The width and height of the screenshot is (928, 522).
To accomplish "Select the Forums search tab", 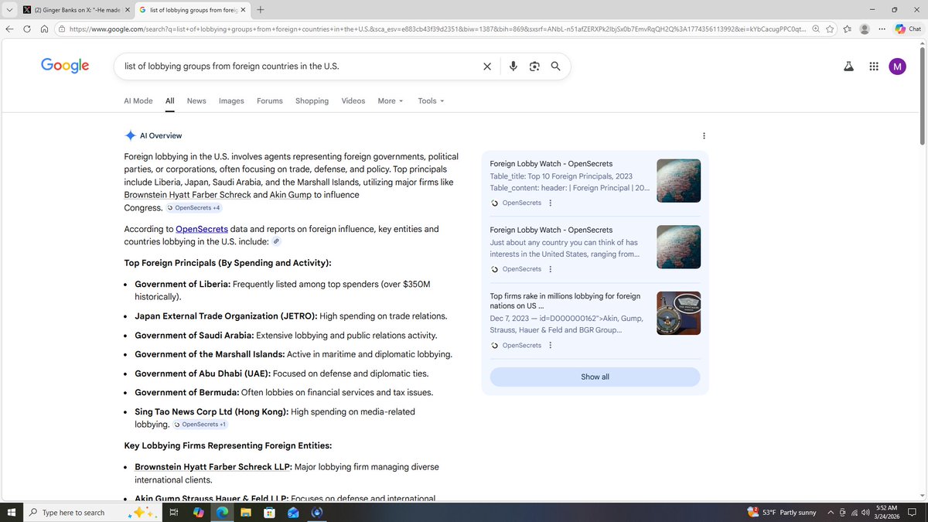I will pos(270,101).
